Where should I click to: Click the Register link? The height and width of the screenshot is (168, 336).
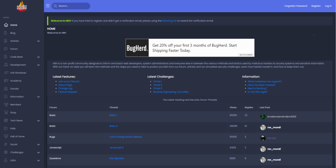(x=316, y=6)
